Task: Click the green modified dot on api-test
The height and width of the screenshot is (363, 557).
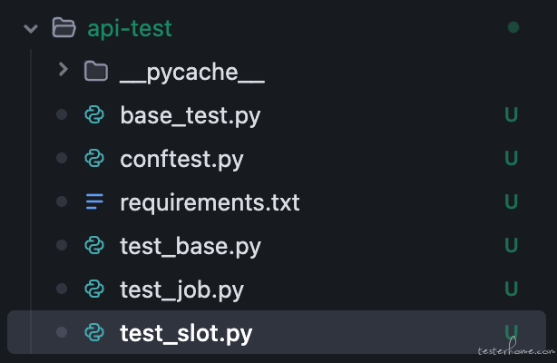Action: coord(513,27)
